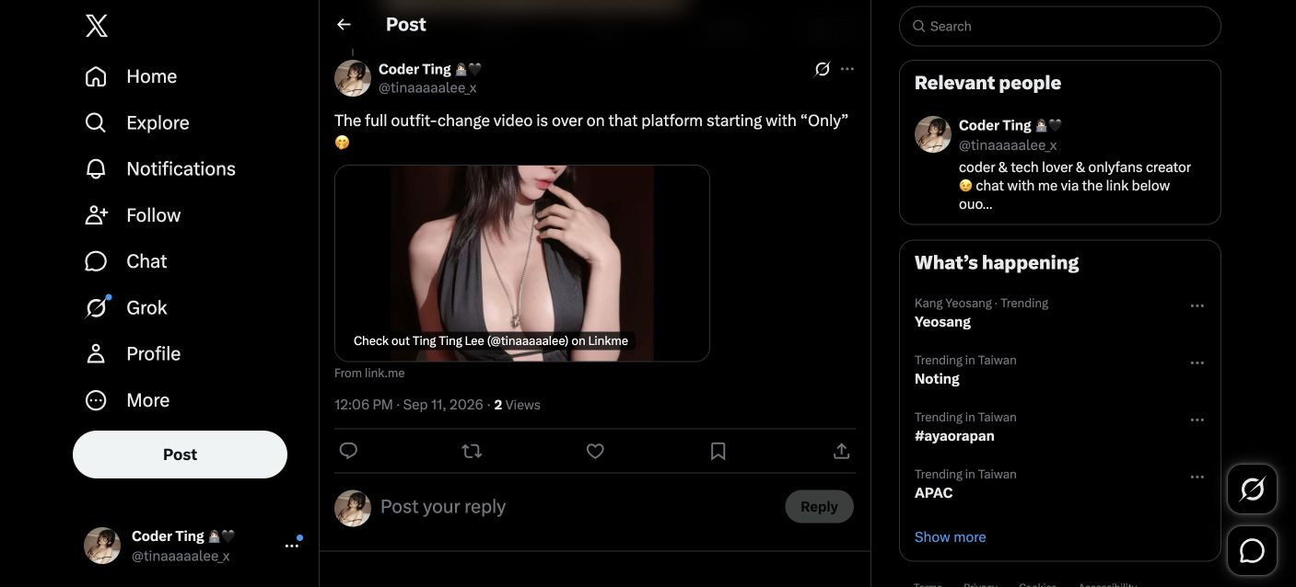
Task: Open the Linkme link preview card
Action: click(x=521, y=263)
